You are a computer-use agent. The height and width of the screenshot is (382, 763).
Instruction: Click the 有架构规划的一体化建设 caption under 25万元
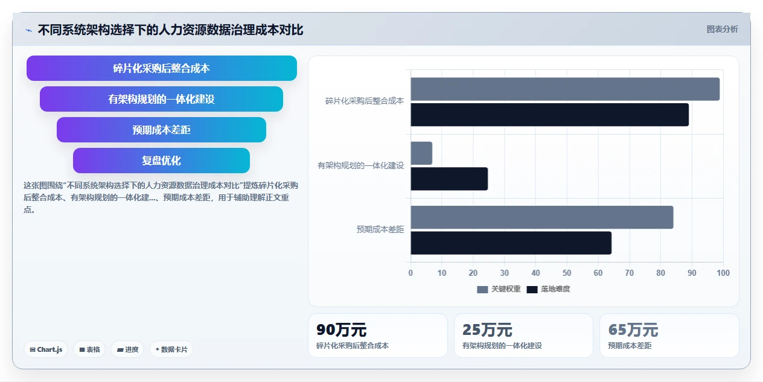502,346
